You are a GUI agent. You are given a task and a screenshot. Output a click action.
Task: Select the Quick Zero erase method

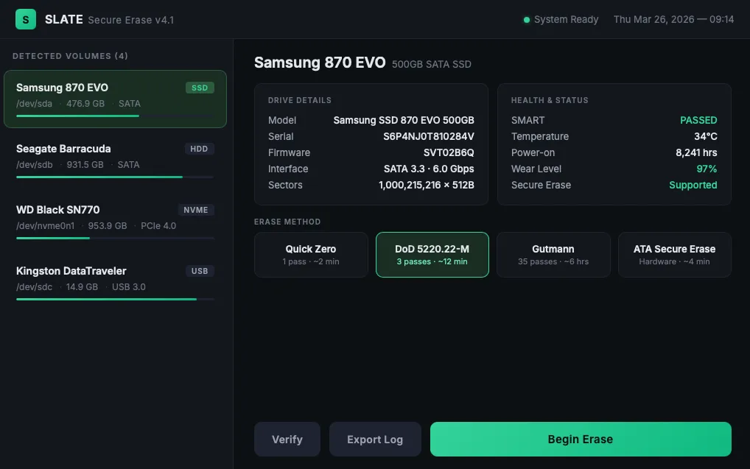[x=311, y=255]
